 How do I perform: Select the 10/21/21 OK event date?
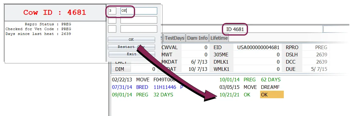(230, 95)
